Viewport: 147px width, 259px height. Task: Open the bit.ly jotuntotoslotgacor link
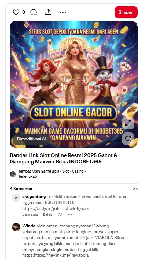point(56,208)
